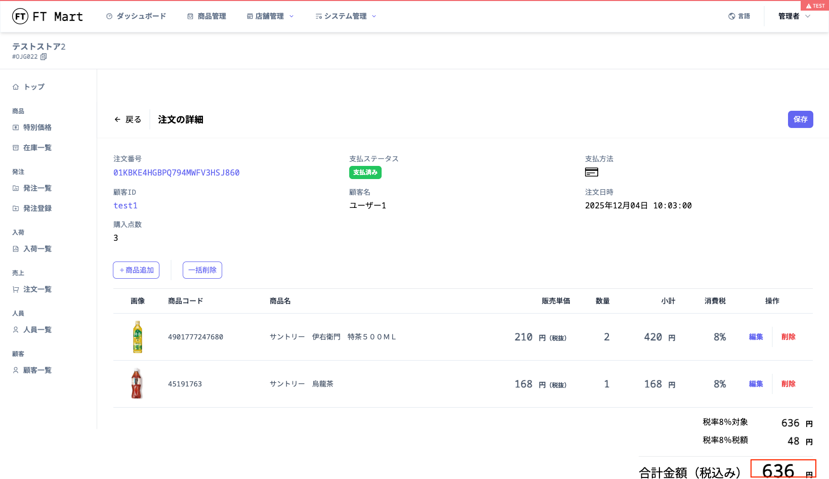Click the TEST environment badge
This screenshot has width=829, height=479.
815,6
